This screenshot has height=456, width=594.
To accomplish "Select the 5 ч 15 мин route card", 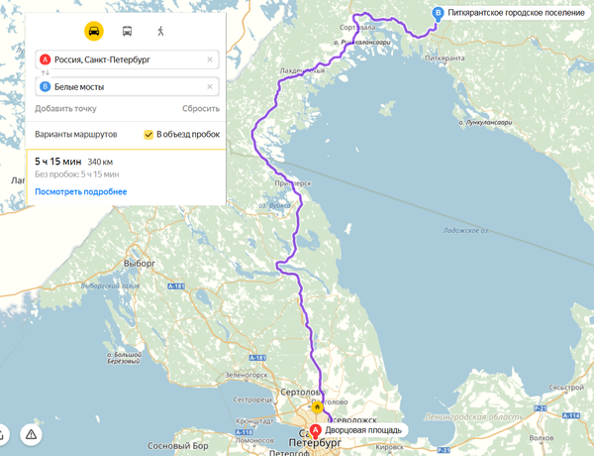I will (126, 177).
